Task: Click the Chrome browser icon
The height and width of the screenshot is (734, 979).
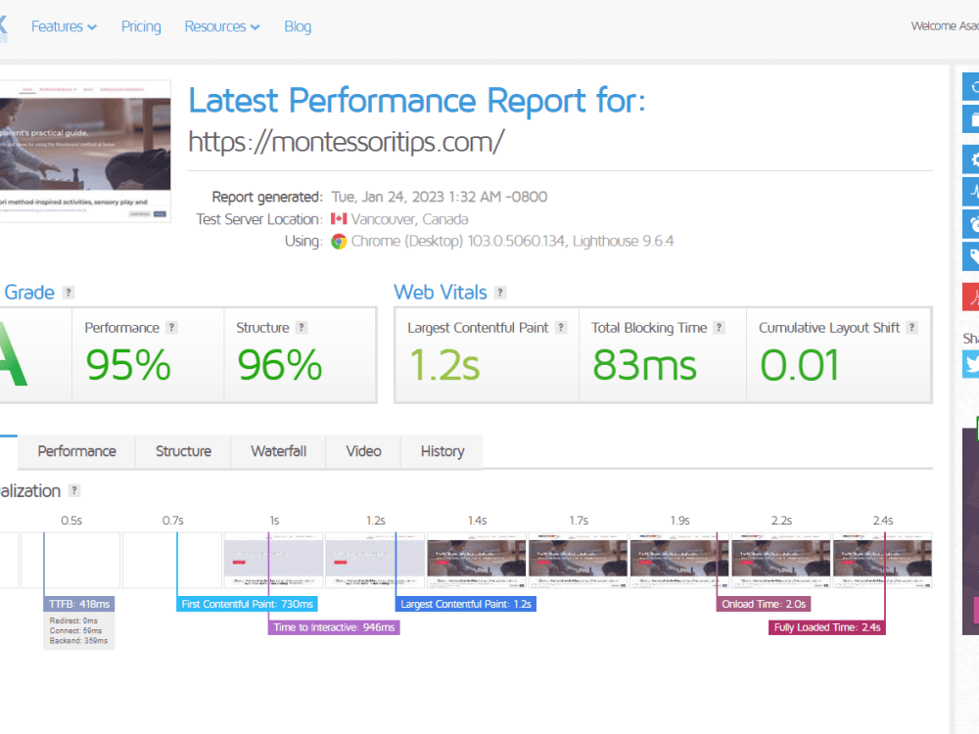Action: (x=339, y=242)
